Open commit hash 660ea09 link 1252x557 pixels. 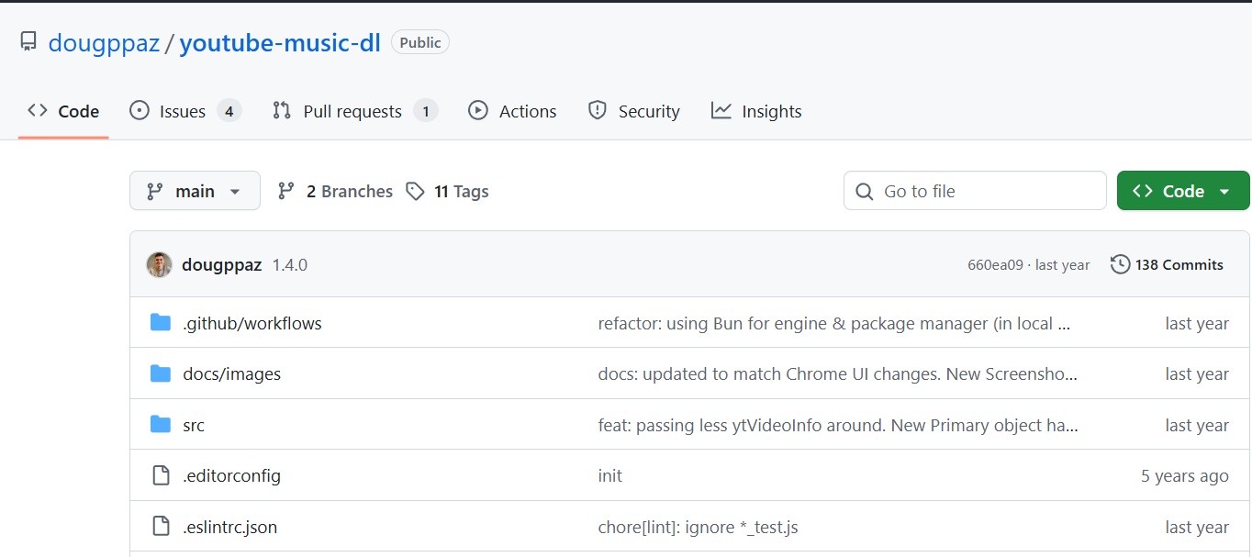pyautogui.click(x=995, y=265)
